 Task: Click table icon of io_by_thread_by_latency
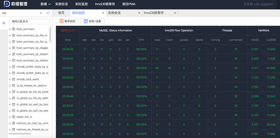[14, 86]
